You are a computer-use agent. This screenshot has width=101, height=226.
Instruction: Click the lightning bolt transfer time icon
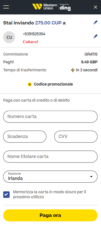pos(73,70)
